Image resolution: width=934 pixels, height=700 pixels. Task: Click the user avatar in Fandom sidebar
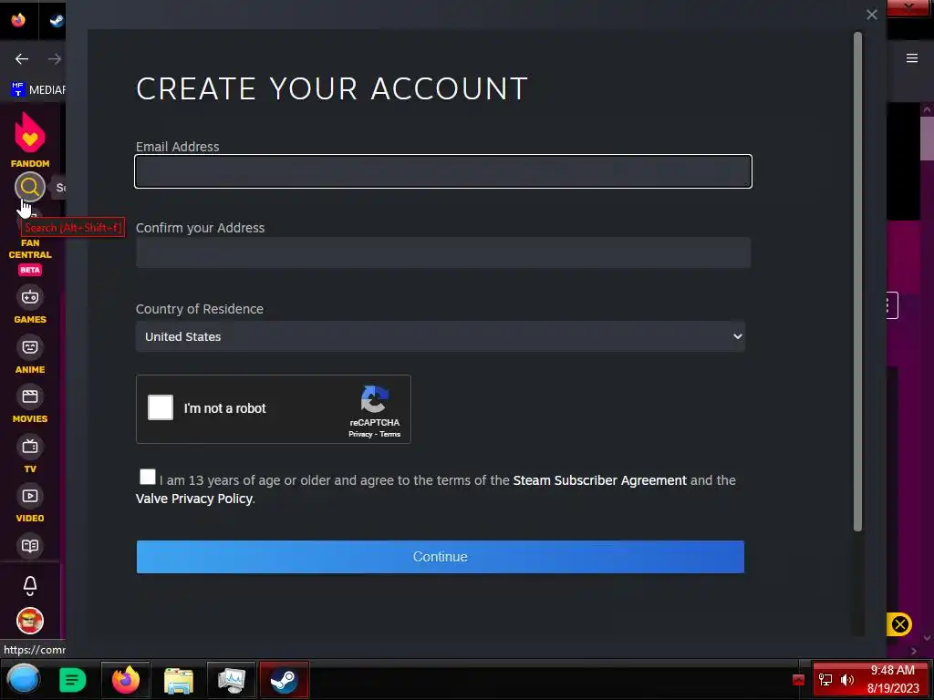click(30, 621)
